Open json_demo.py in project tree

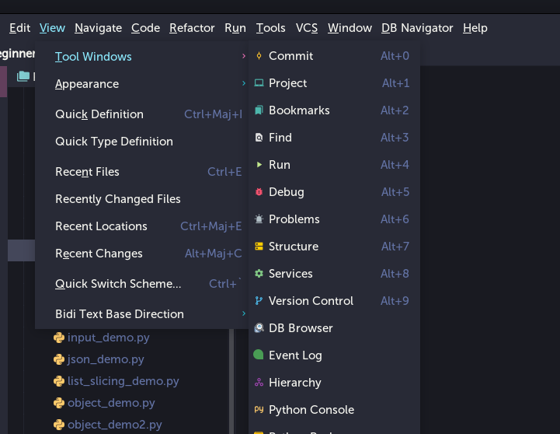pyautogui.click(x=105, y=359)
